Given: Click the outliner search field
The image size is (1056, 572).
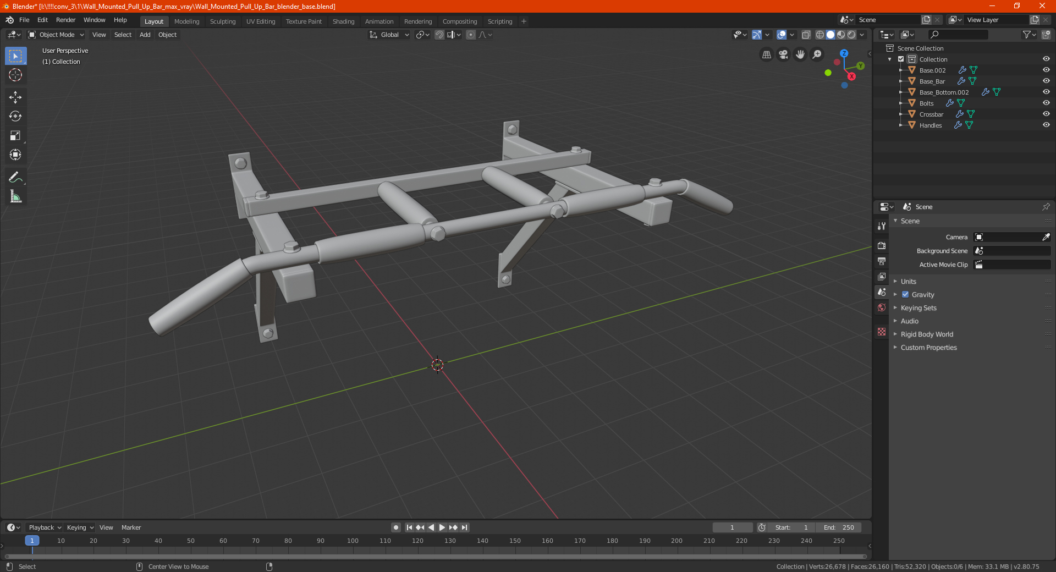Looking at the screenshot, I should point(958,35).
